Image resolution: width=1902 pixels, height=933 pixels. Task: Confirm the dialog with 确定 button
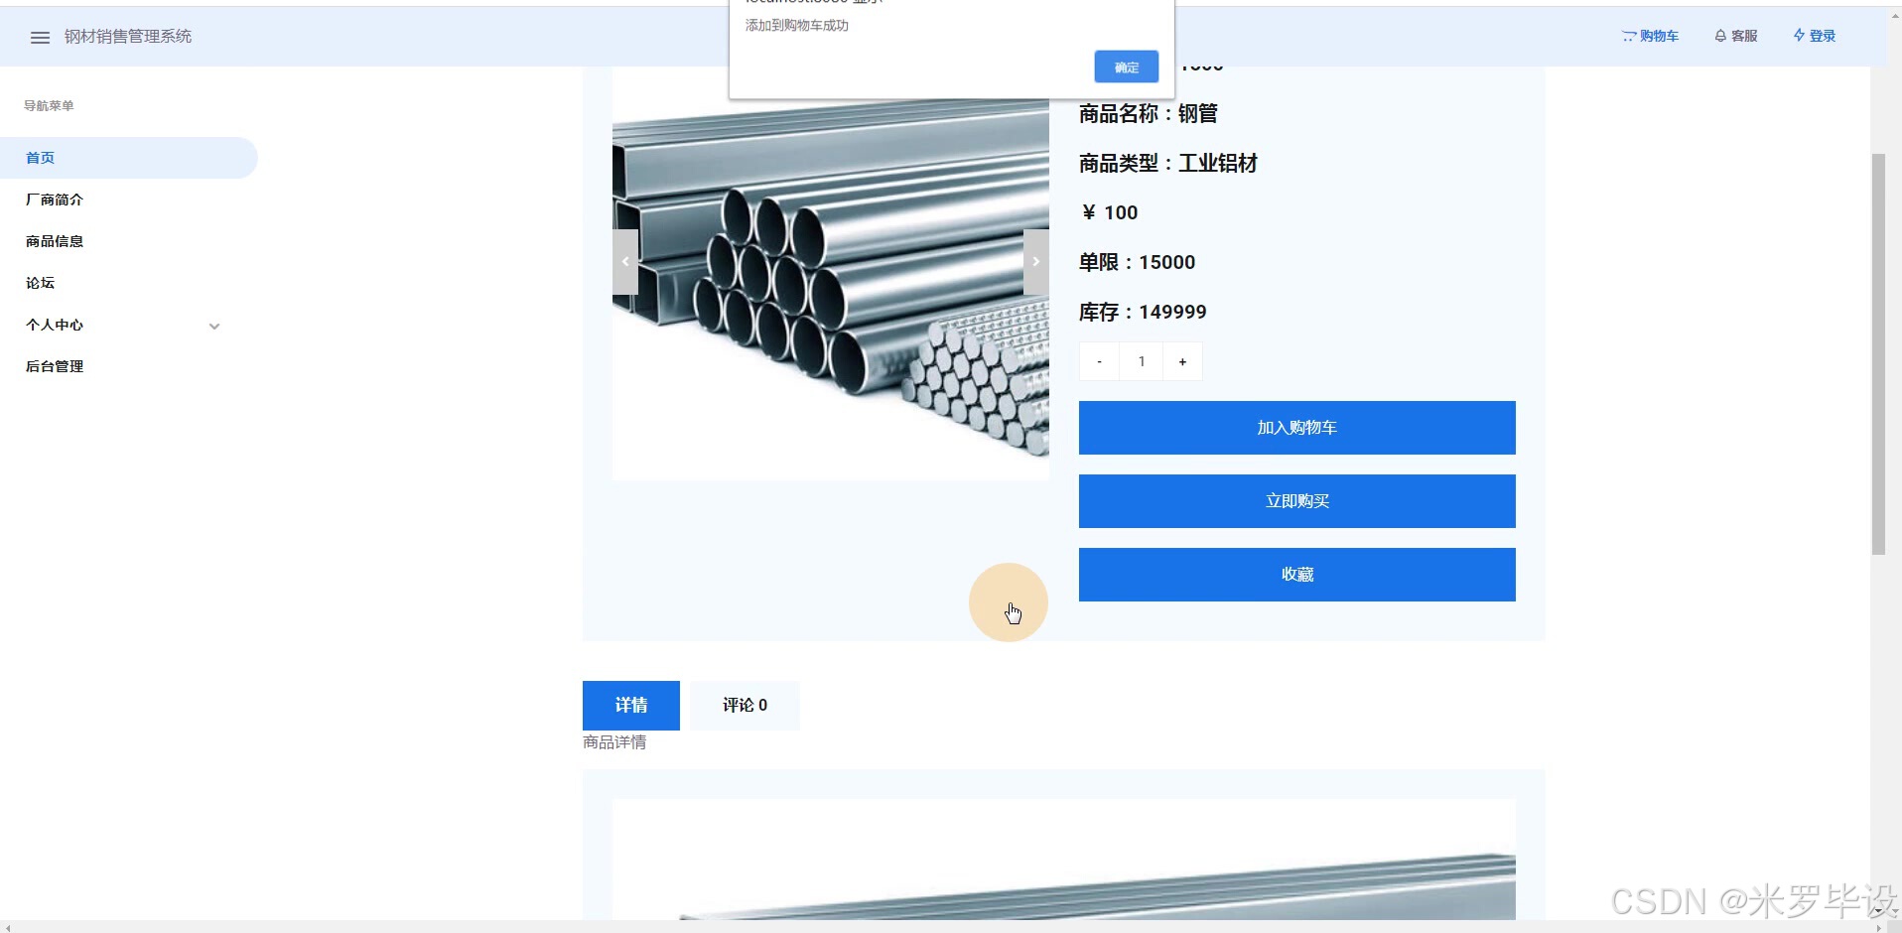[1125, 67]
